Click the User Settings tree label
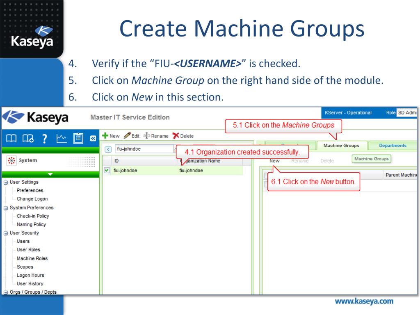Viewport: 420px width, 315px height. click(x=24, y=182)
